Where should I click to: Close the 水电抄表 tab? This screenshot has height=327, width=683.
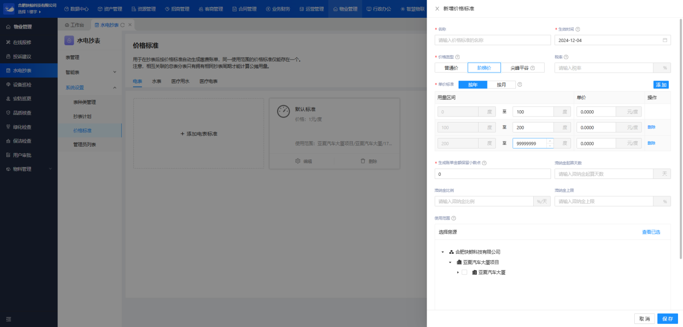tap(130, 25)
